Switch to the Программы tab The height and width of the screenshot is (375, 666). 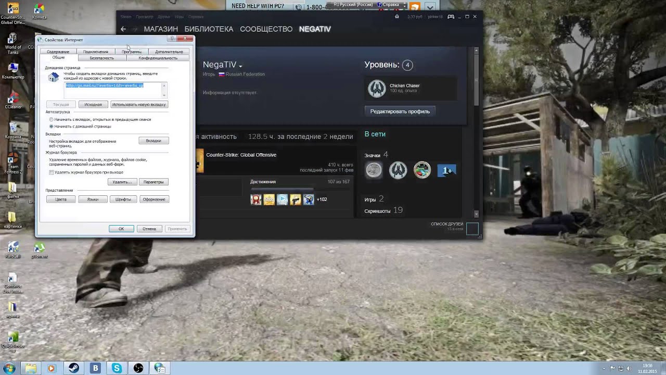tap(132, 52)
